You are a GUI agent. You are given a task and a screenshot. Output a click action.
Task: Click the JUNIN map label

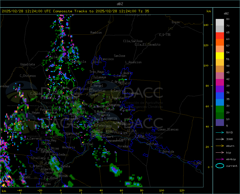click(108, 126)
